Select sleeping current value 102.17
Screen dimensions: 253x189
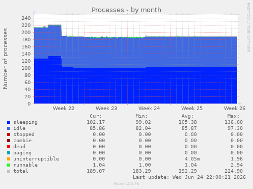tap(96, 122)
